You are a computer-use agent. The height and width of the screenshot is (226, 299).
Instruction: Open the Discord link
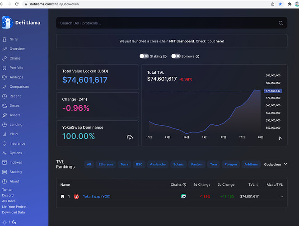tap(8, 195)
